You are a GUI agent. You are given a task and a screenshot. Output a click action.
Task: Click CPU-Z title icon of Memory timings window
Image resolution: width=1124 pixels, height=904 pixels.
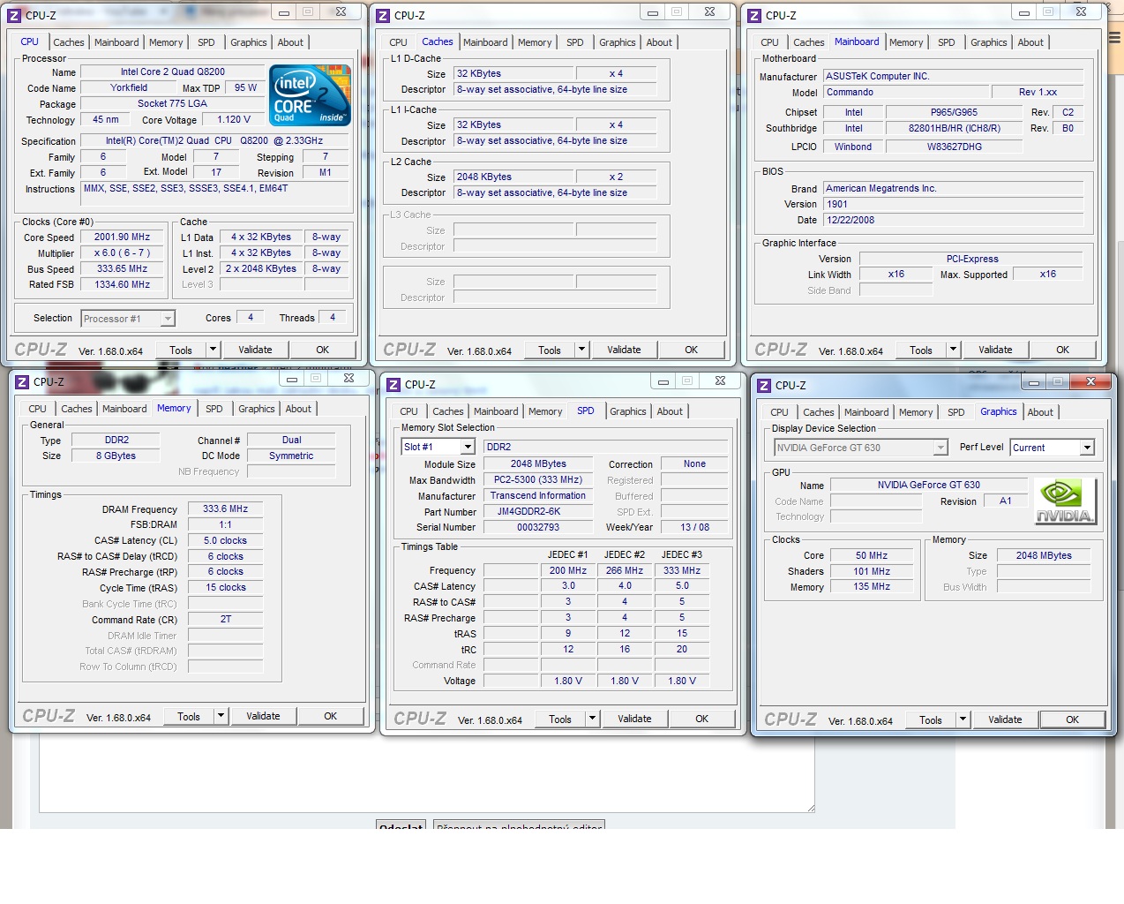[x=22, y=382]
